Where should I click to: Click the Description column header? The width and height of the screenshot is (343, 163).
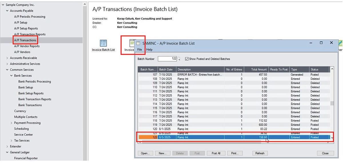(200, 69)
